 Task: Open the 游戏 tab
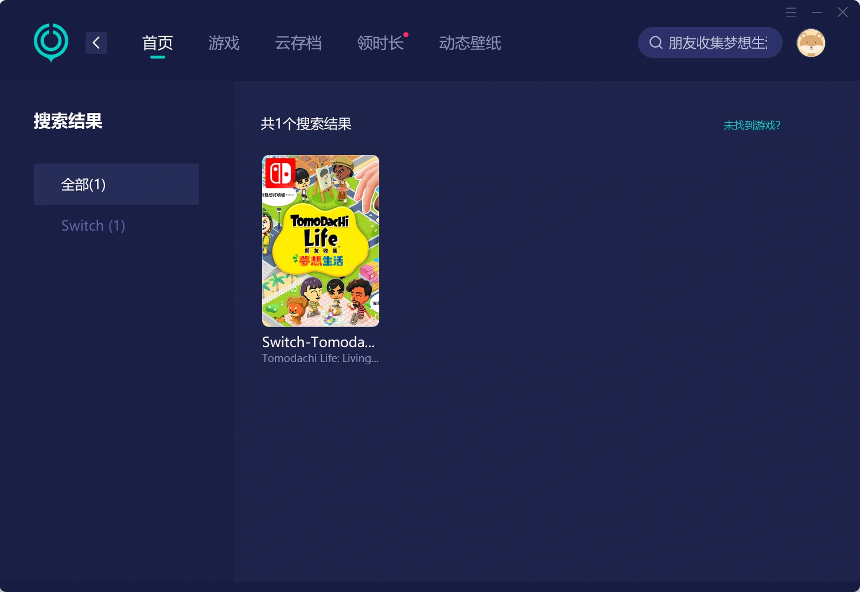coord(224,43)
